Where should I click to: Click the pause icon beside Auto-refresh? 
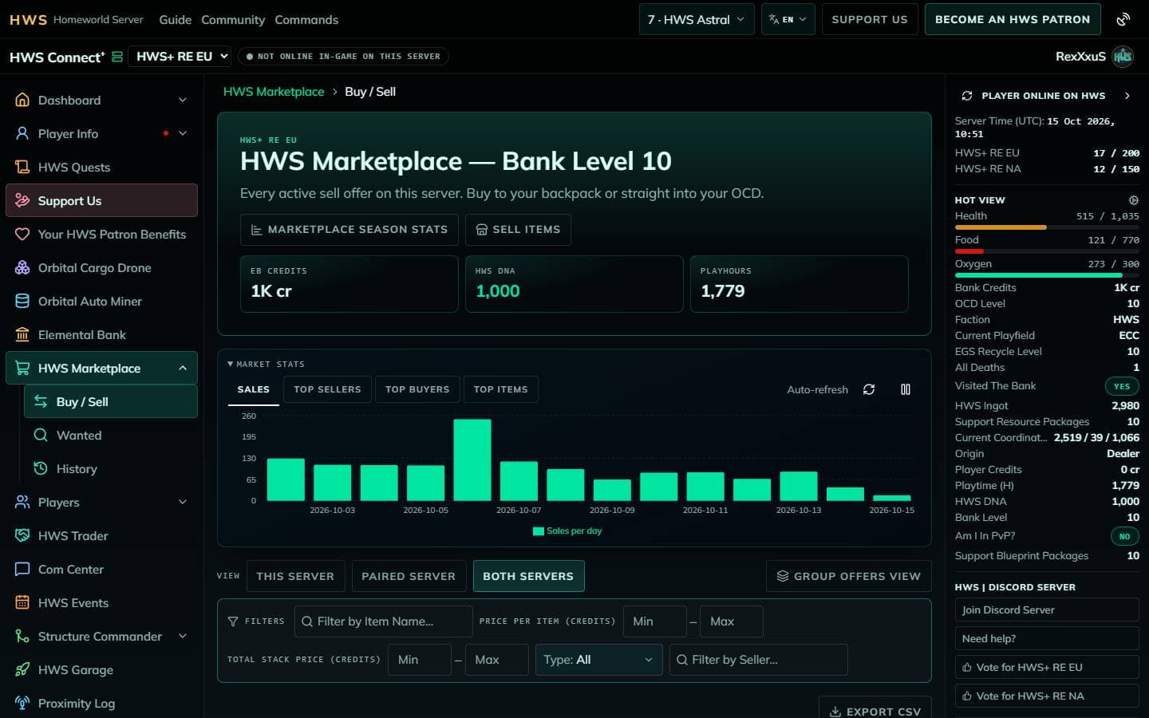[906, 389]
